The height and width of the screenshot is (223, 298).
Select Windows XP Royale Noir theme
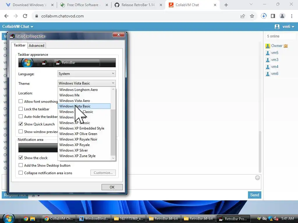(84, 139)
